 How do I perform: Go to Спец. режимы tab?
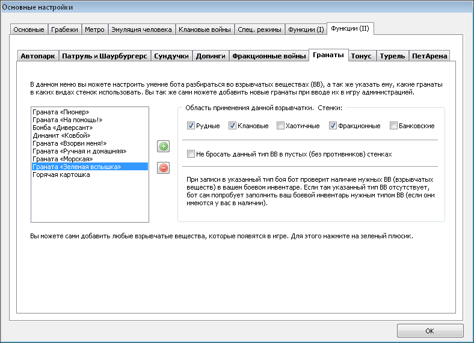(259, 29)
